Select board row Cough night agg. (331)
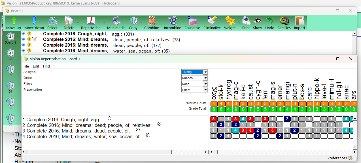Viewport: 361px width, 163px height. (x=88, y=34)
